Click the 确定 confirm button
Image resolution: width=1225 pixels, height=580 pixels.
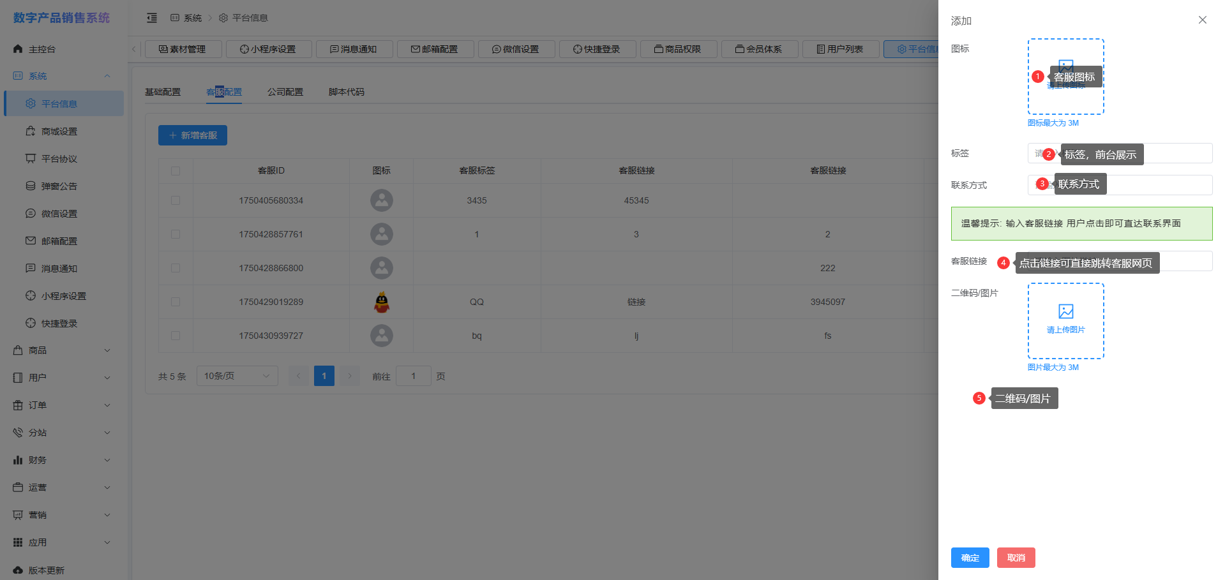point(970,558)
